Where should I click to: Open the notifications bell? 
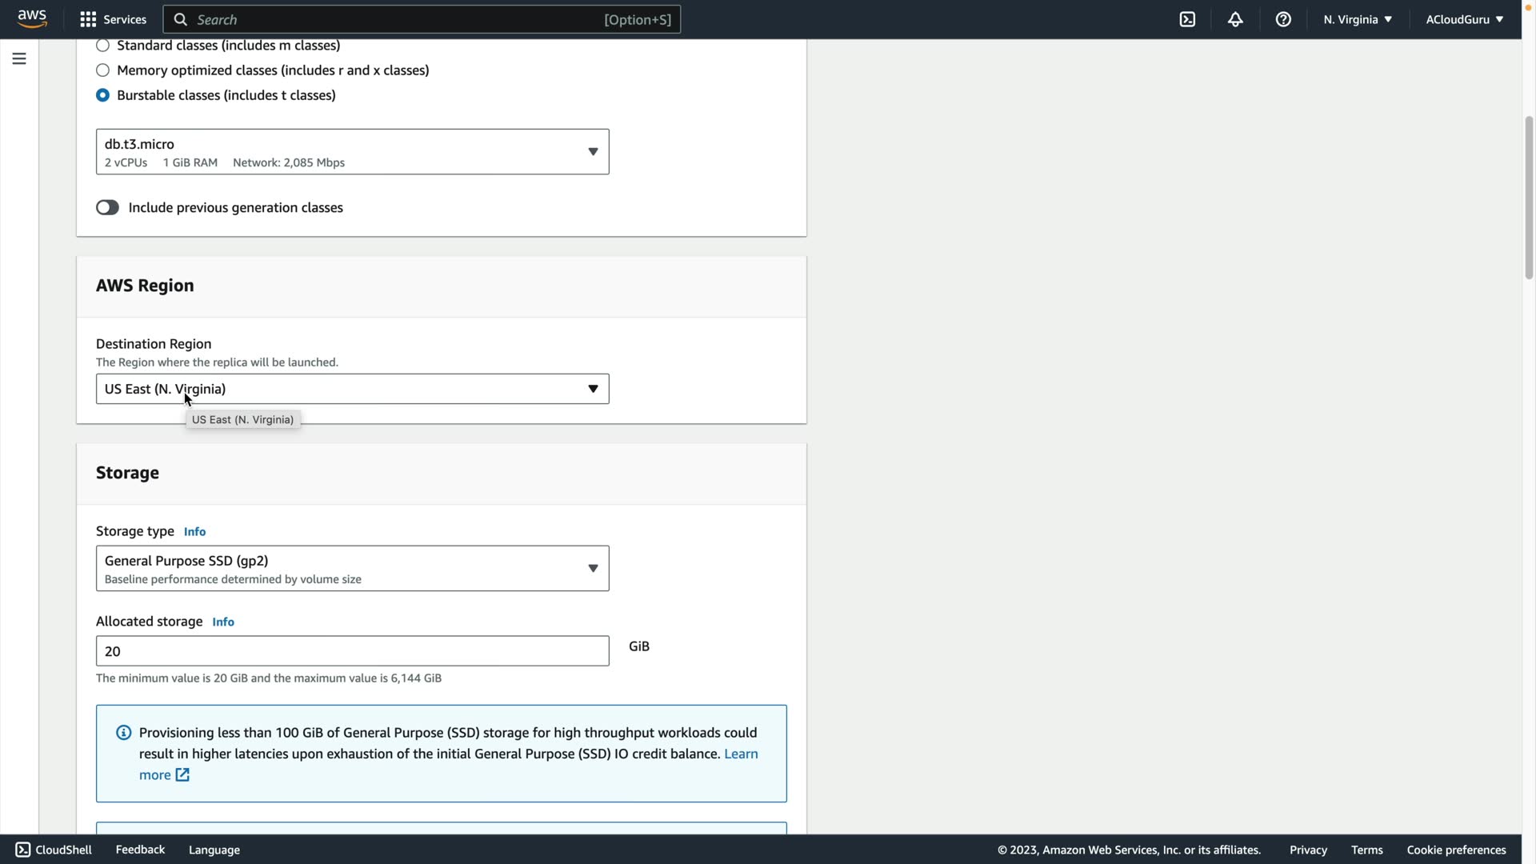point(1235,19)
